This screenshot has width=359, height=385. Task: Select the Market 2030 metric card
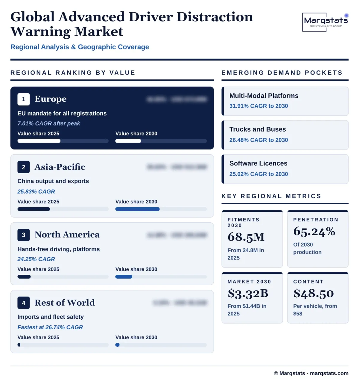(x=252, y=298)
